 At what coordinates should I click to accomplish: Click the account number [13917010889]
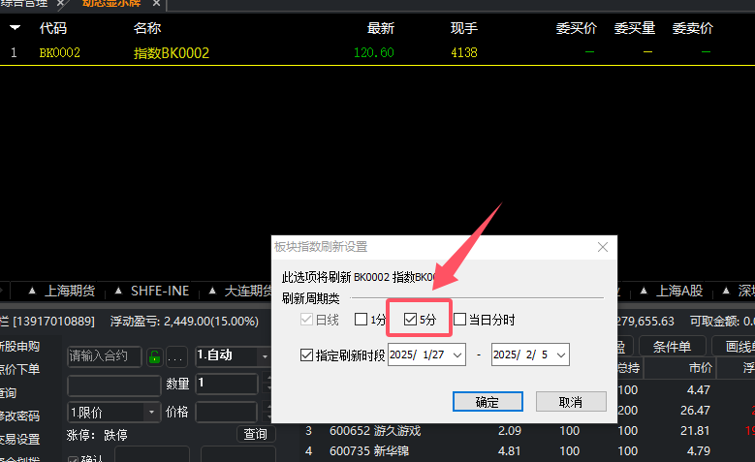click(54, 321)
